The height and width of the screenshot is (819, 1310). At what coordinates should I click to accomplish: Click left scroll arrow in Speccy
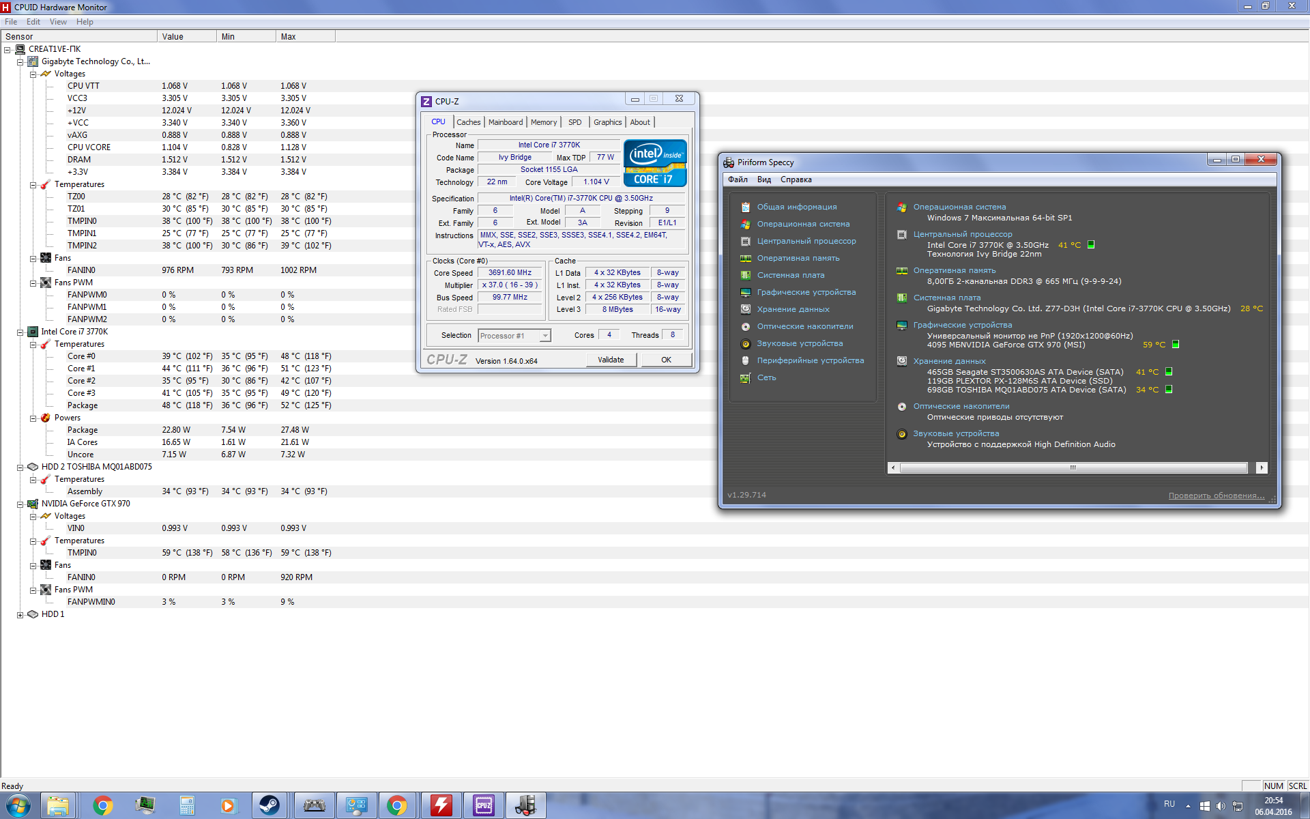[893, 468]
